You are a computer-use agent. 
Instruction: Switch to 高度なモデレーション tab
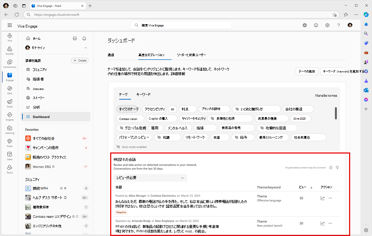[151, 55]
